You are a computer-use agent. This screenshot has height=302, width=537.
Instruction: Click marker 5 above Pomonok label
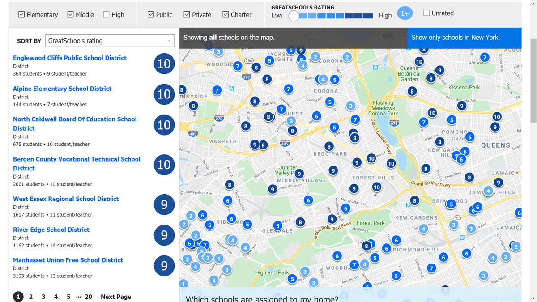pos(452,120)
